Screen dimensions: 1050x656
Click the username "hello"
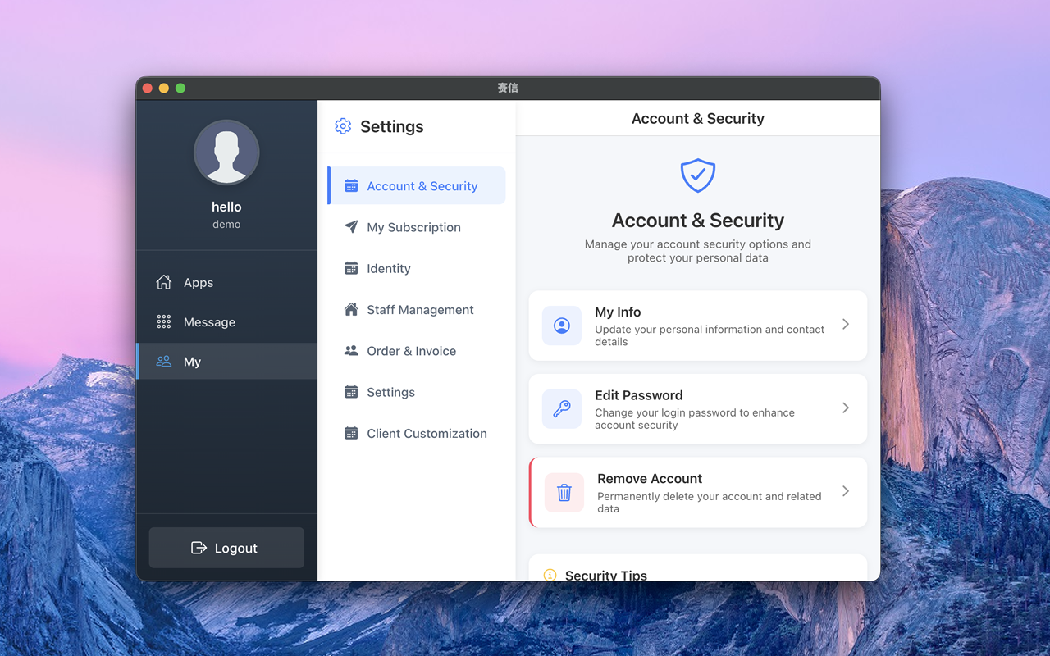pos(226,207)
